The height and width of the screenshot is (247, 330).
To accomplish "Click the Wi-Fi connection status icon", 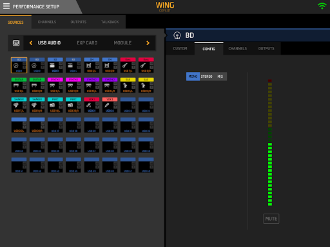I will [322, 6].
